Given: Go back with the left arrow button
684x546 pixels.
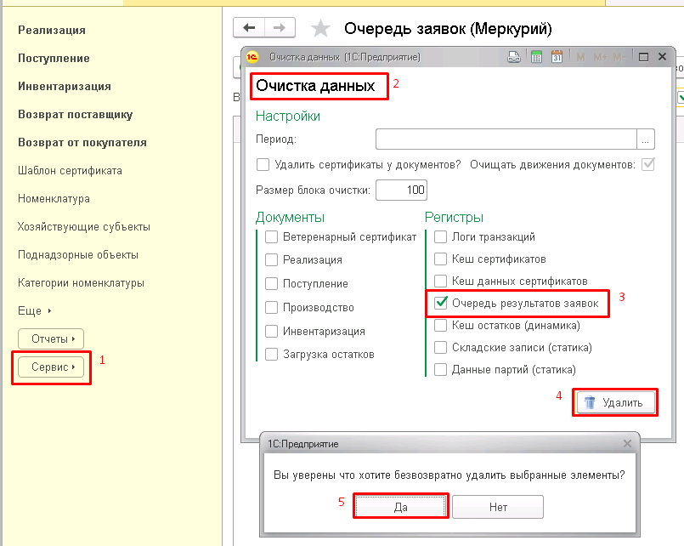Looking at the screenshot, I should 249,28.
